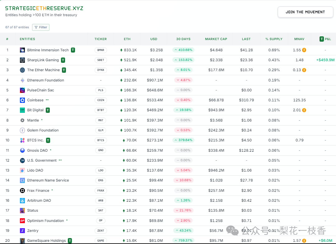The width and height of the screenshot is (336, 244).
Task: Click the green T badge next to BTCS Inc.
Action: point(48,140)
